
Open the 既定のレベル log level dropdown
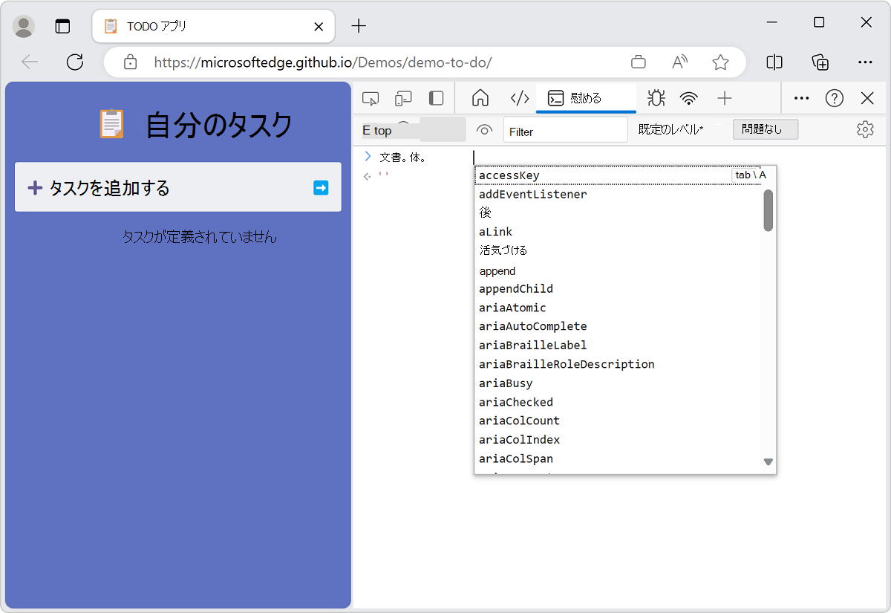pyautogui.click(x=671, y=129)
